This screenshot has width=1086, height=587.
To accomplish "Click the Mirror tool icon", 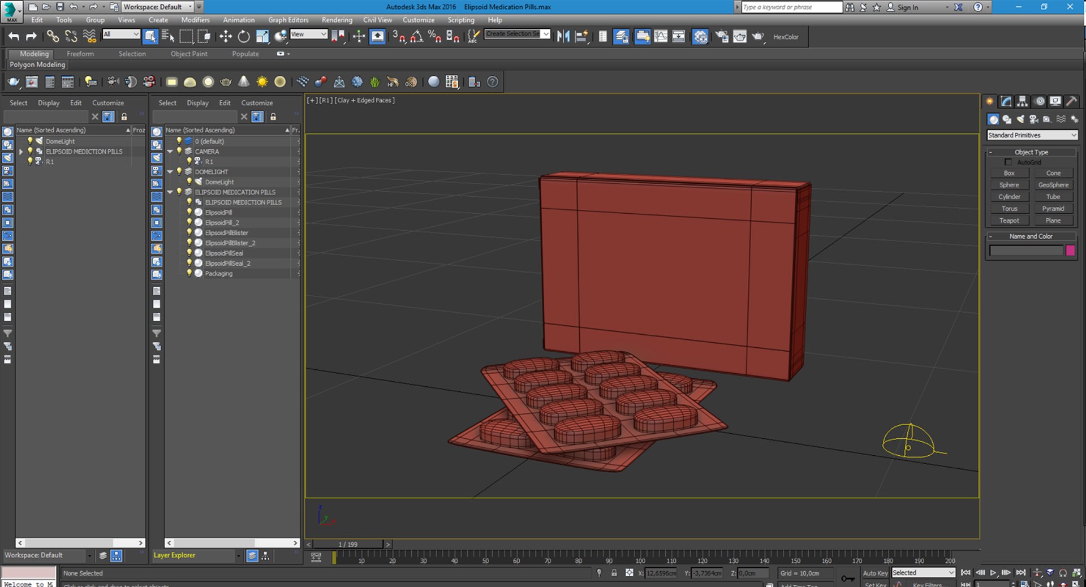I will (x=563, y=37).
